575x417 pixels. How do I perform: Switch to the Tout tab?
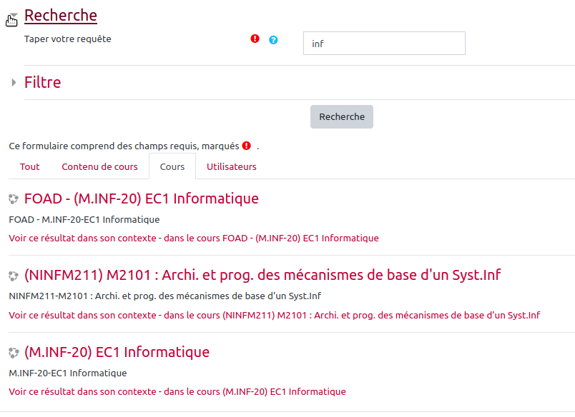point(30,166)
